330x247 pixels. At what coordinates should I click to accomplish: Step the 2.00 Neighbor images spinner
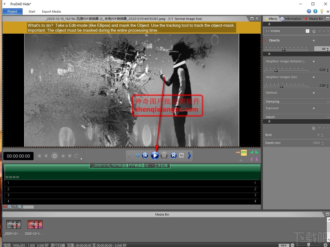[328, 85]
